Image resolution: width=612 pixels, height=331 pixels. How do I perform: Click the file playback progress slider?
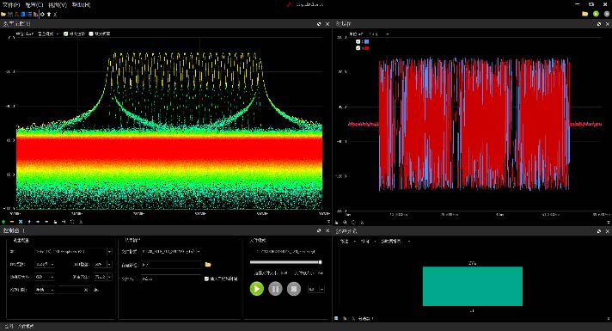pos(285,262)
